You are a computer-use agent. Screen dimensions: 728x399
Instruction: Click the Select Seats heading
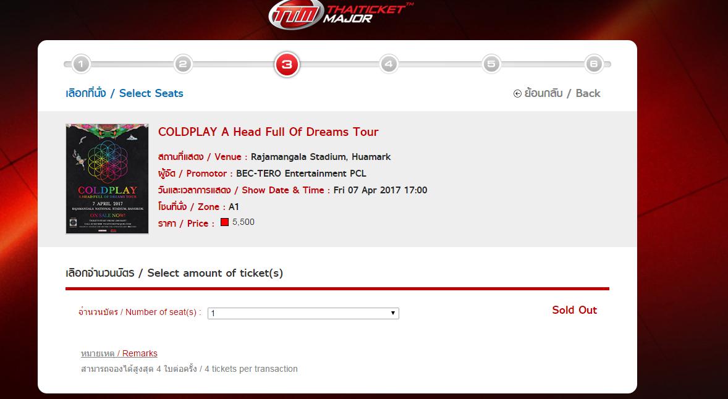pos(124,93)
